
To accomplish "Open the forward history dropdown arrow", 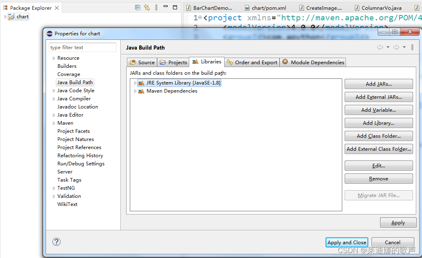I will tap(404, 47).
